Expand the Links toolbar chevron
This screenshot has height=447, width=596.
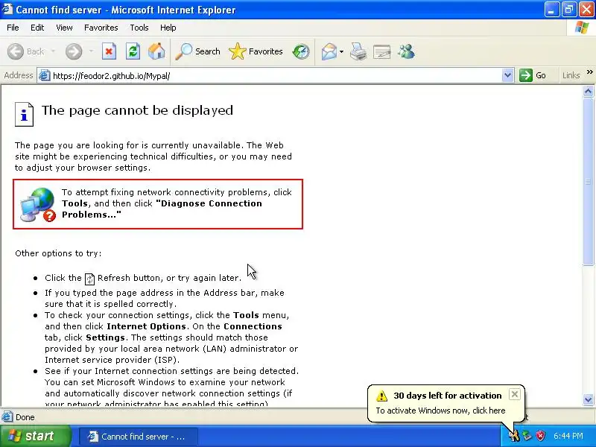(x=589, y=72)
